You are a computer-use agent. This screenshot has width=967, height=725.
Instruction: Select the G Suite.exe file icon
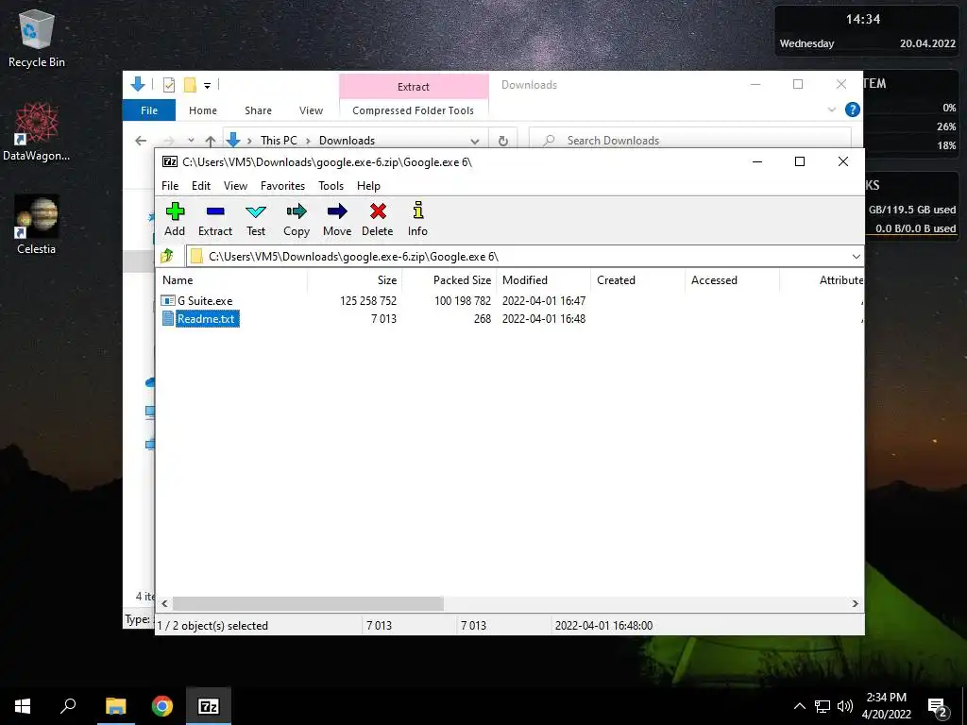[168, 301]
